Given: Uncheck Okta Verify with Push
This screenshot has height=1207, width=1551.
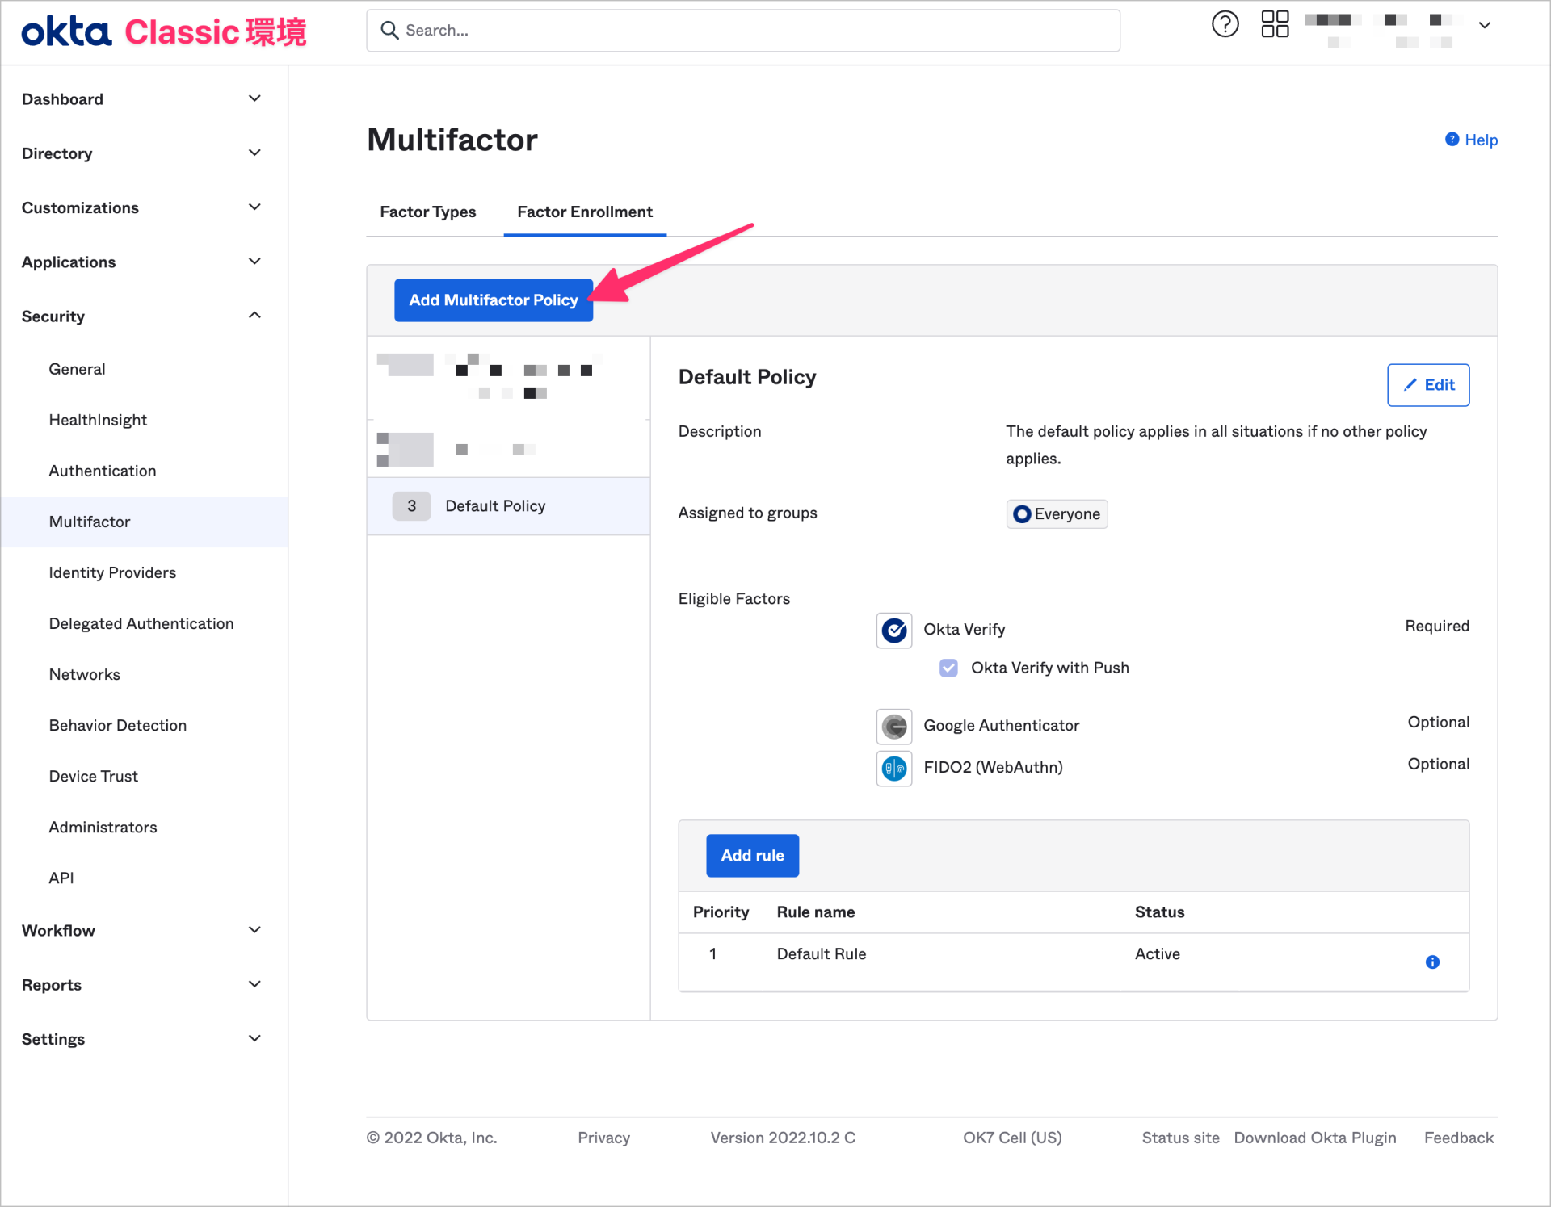Looking at the screenshot, I should 948,668.
